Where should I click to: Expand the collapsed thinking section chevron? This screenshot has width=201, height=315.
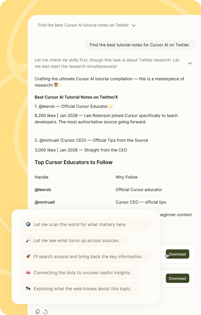(x=190, y=63)
